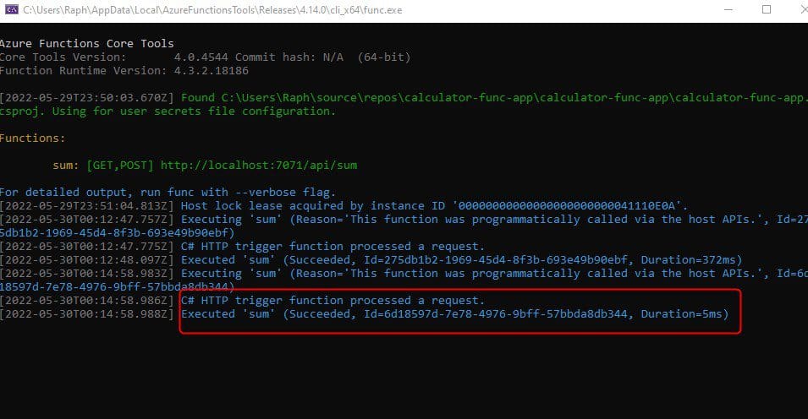Click the 'Host lock lease acquired' log line
Screen dimensions: 808x419
point(344,206)
